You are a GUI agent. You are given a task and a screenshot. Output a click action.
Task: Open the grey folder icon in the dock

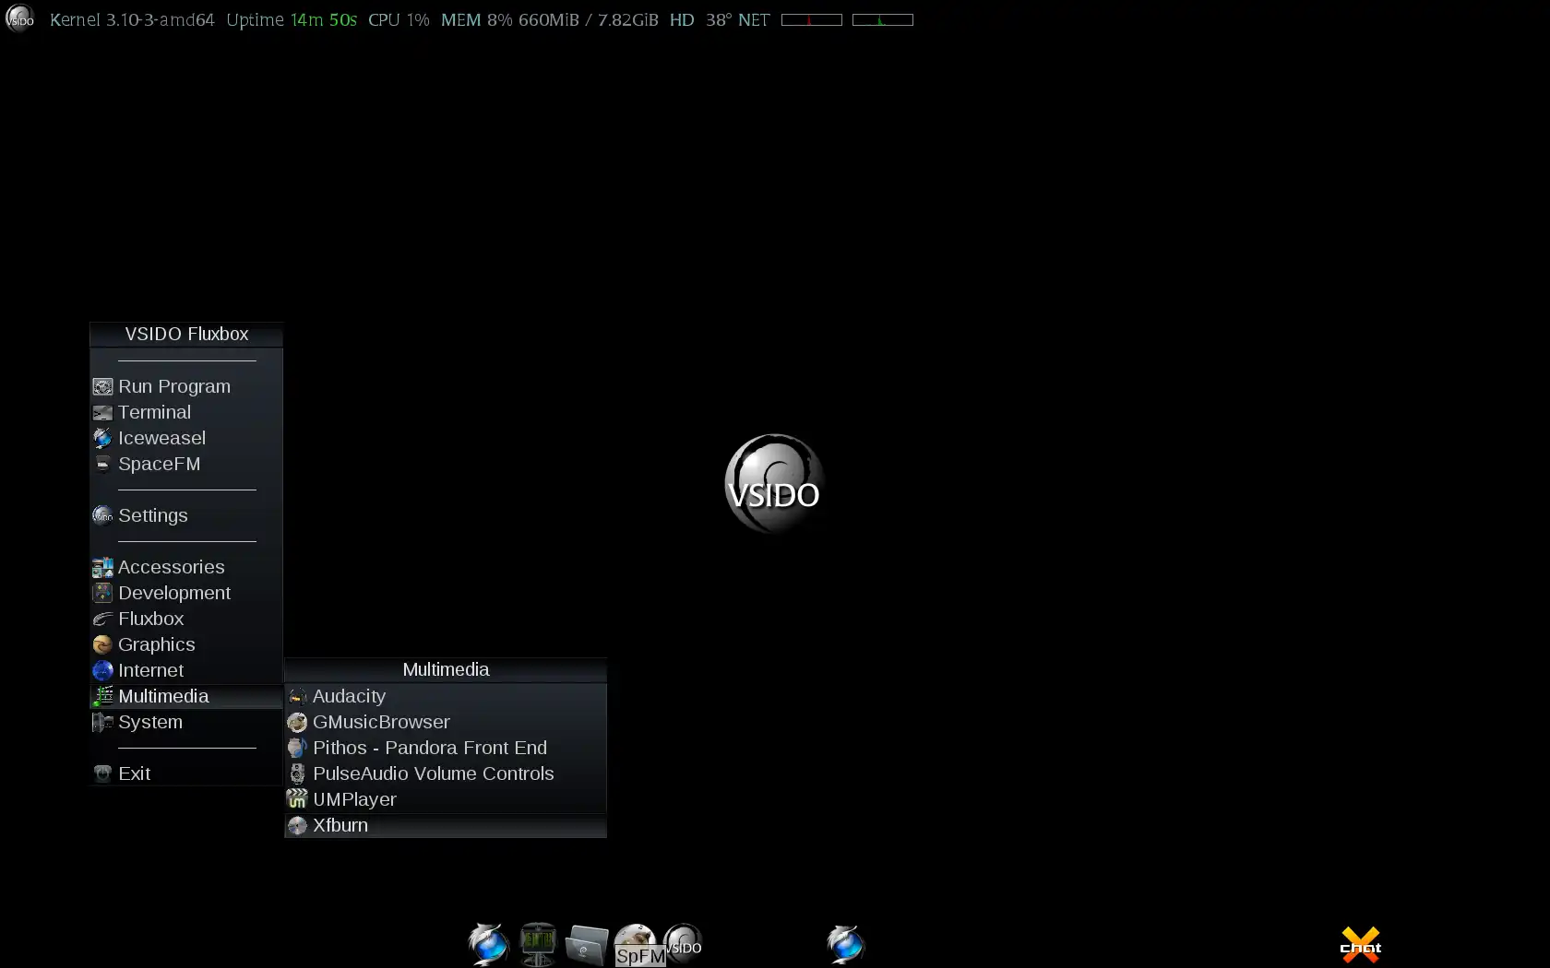586,945
